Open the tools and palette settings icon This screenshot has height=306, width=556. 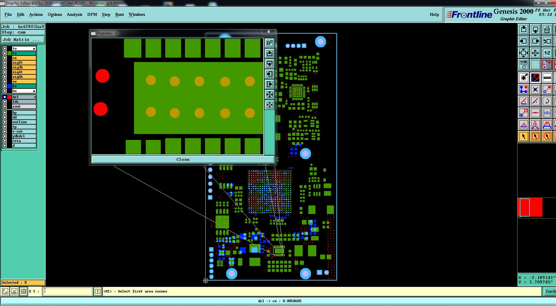tap(524, 64)
